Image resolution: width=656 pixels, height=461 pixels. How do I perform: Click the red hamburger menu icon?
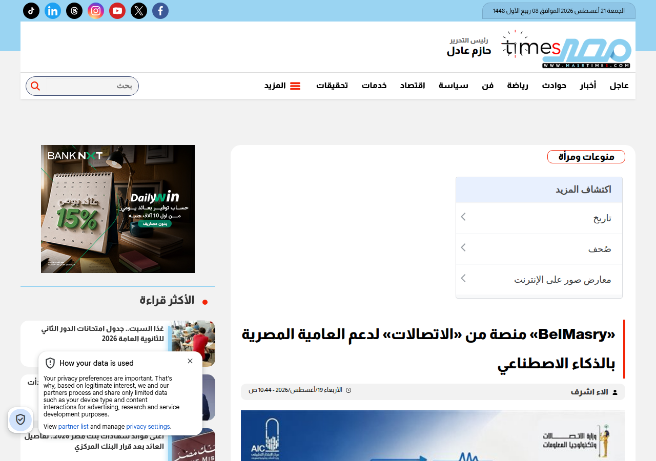click(295, 86)
